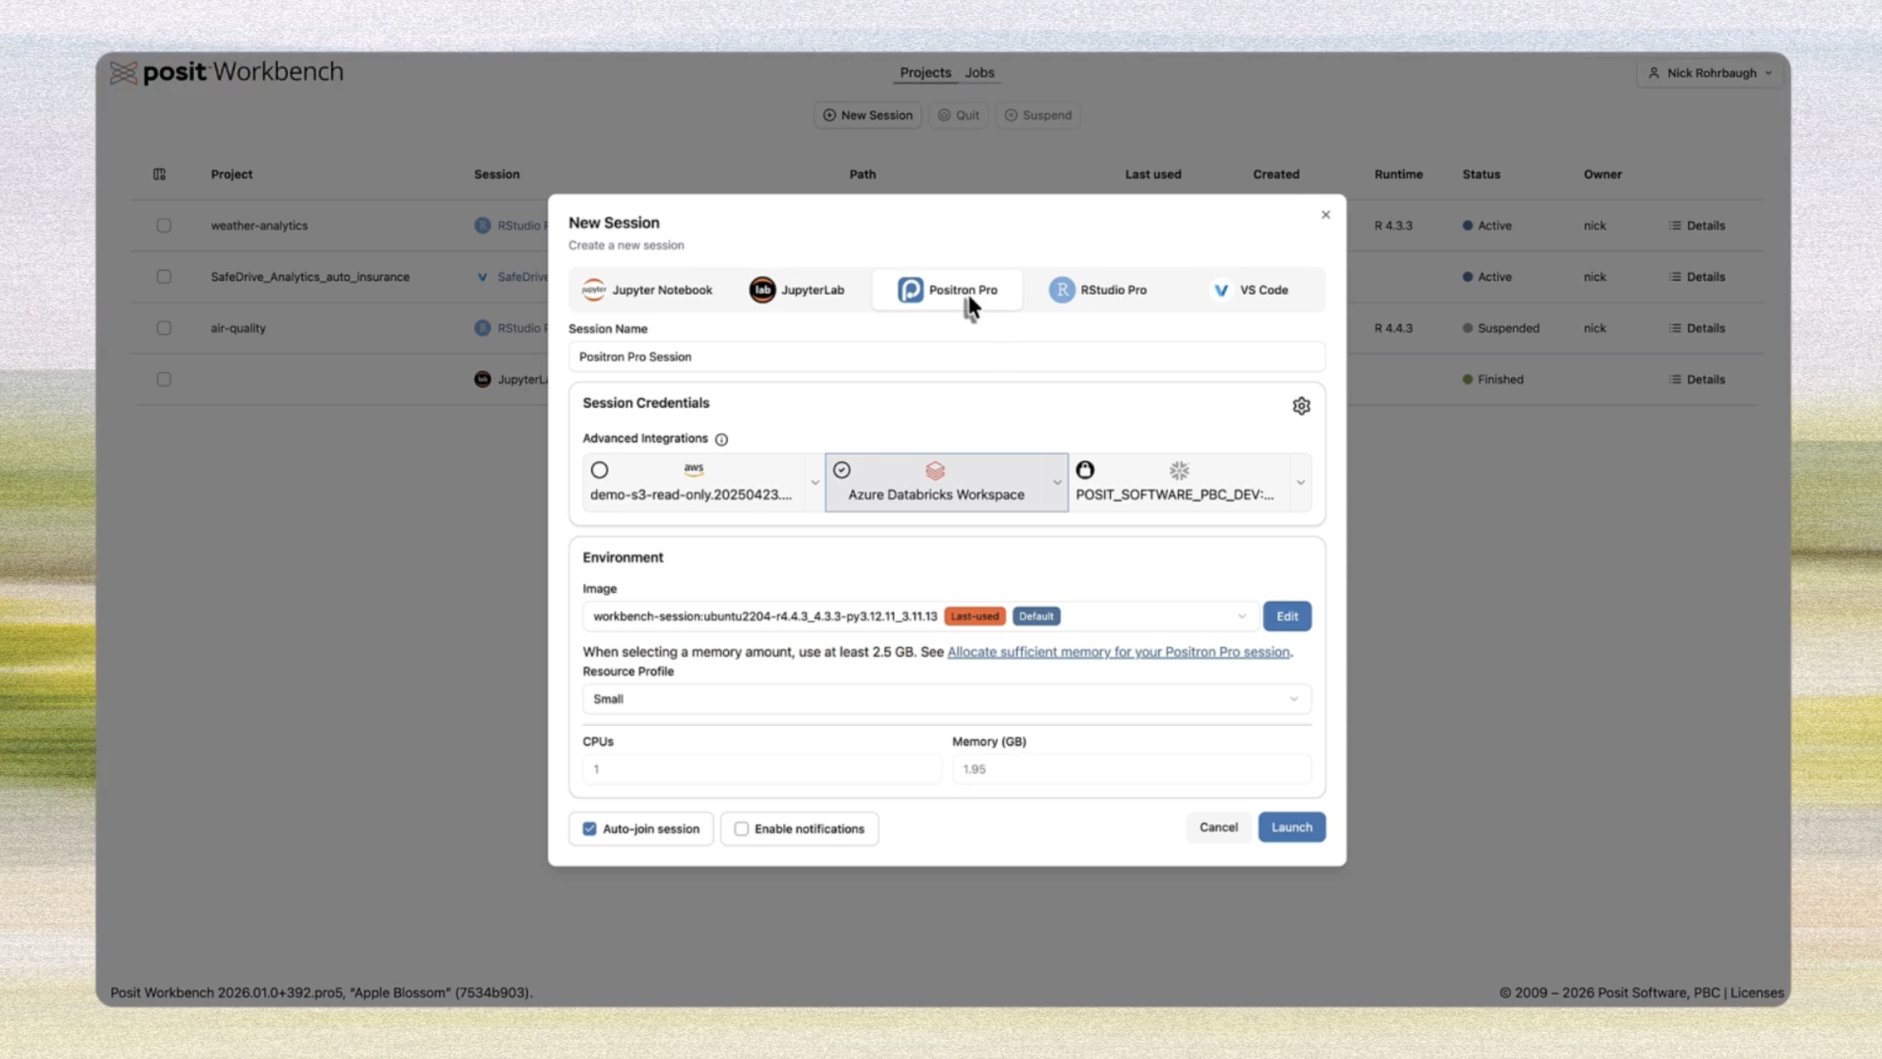
Task: Click the Memory (GB) input field
Action: tap(1132, 769)
